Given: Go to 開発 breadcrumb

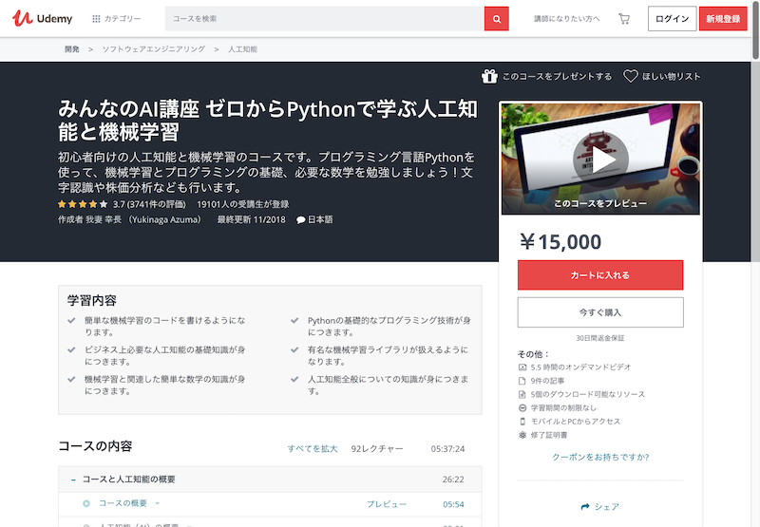Looking at the screenshot, I should (72, 49).
